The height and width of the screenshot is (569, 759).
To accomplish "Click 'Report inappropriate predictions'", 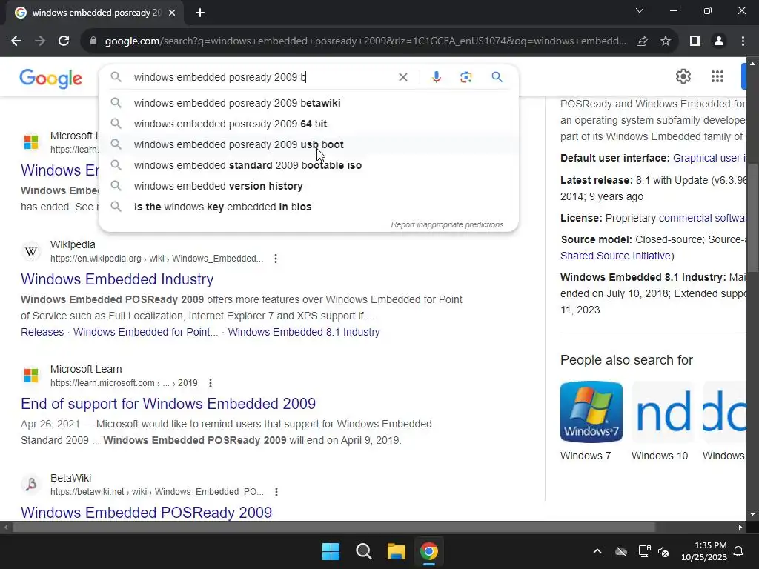I will (x=447, y=224).
